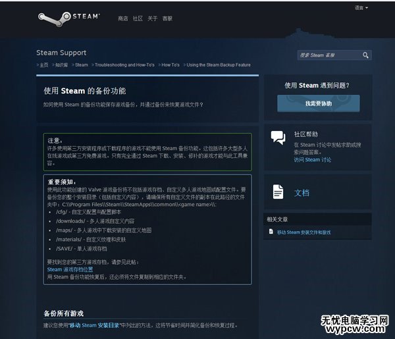
Task: Open the 客服 support menu
Action: (167, 18)
